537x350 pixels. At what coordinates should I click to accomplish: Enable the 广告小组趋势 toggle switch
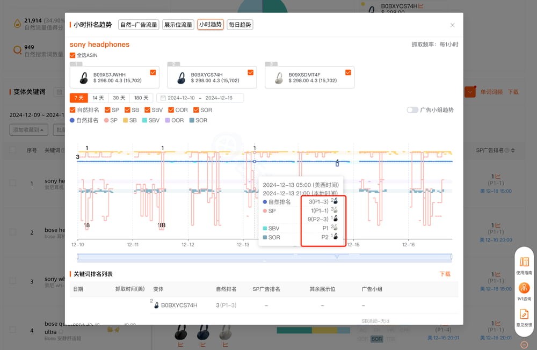click(x=412, y=110)
